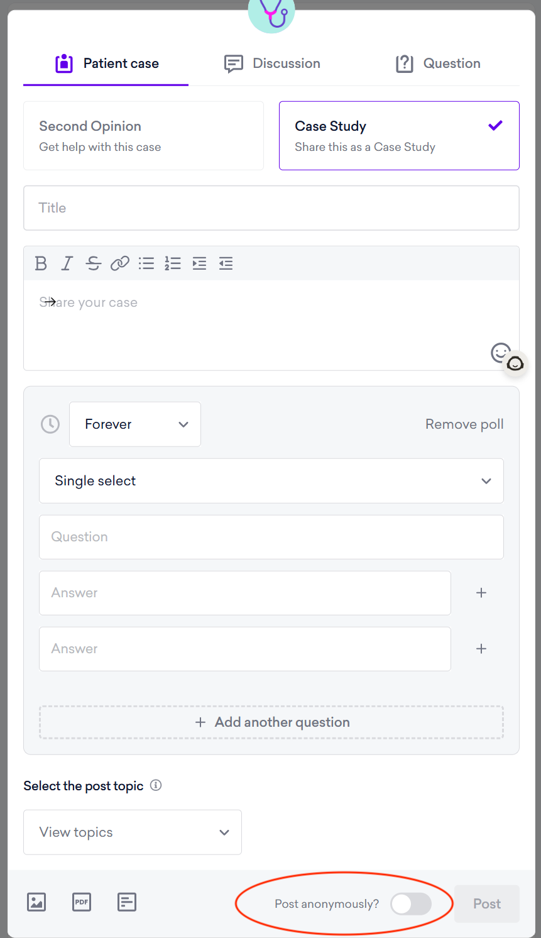Click Remove poll link
This screenshot has height=938, width=541.
pos(464,424)
